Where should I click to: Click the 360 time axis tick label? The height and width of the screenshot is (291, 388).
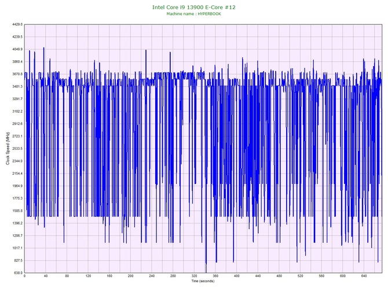(215, 276)
